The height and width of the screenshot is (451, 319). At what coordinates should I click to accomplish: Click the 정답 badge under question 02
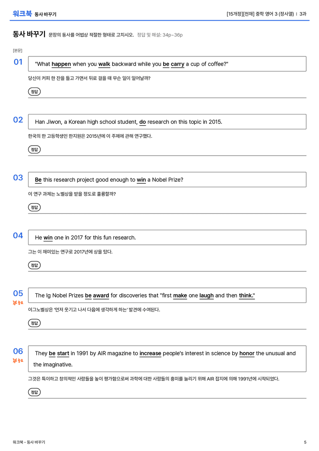point(34,149)
